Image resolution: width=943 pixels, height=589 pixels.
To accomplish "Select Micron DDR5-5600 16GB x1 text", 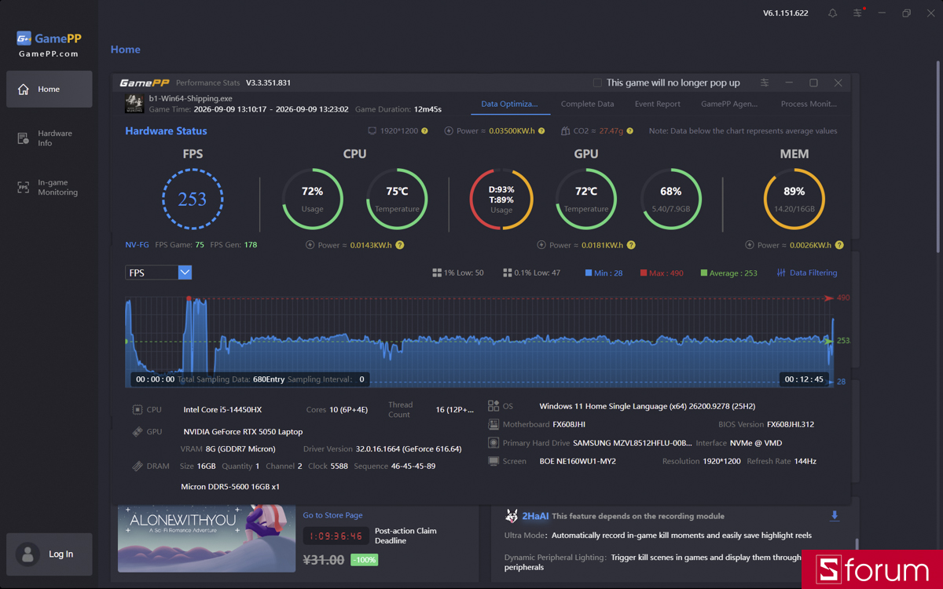I will pyautogui.click(x=230, y=487).
